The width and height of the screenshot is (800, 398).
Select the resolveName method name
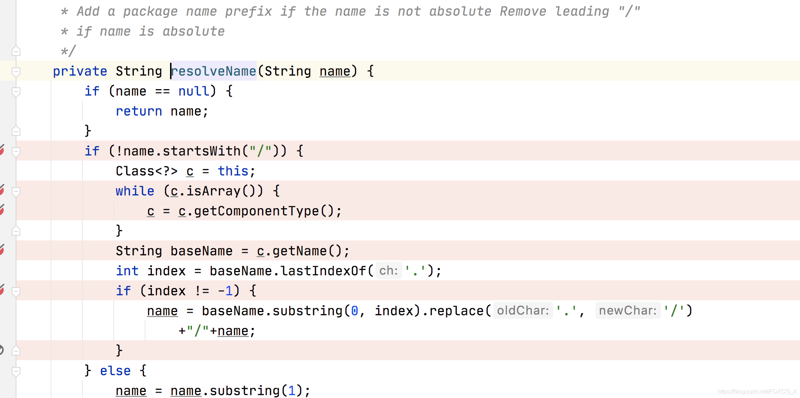tap(213, 71)
